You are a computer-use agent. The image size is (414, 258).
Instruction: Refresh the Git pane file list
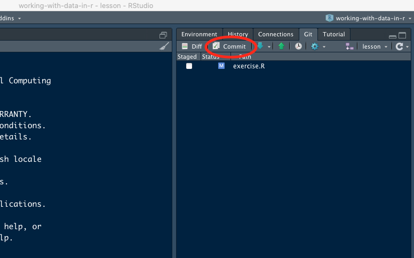400,46
